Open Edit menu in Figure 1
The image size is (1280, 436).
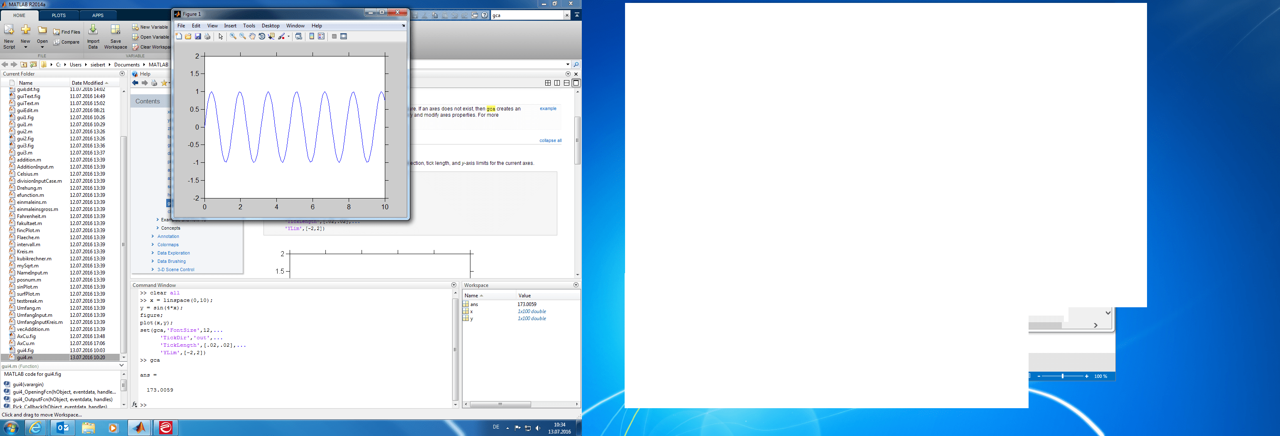coord(196,26)
